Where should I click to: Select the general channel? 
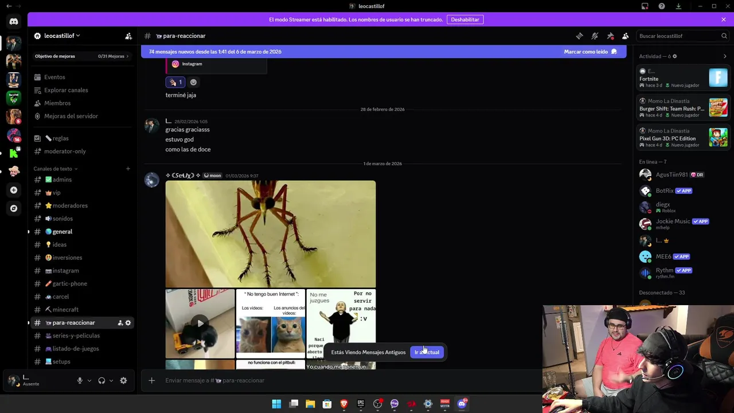point(82,232)
